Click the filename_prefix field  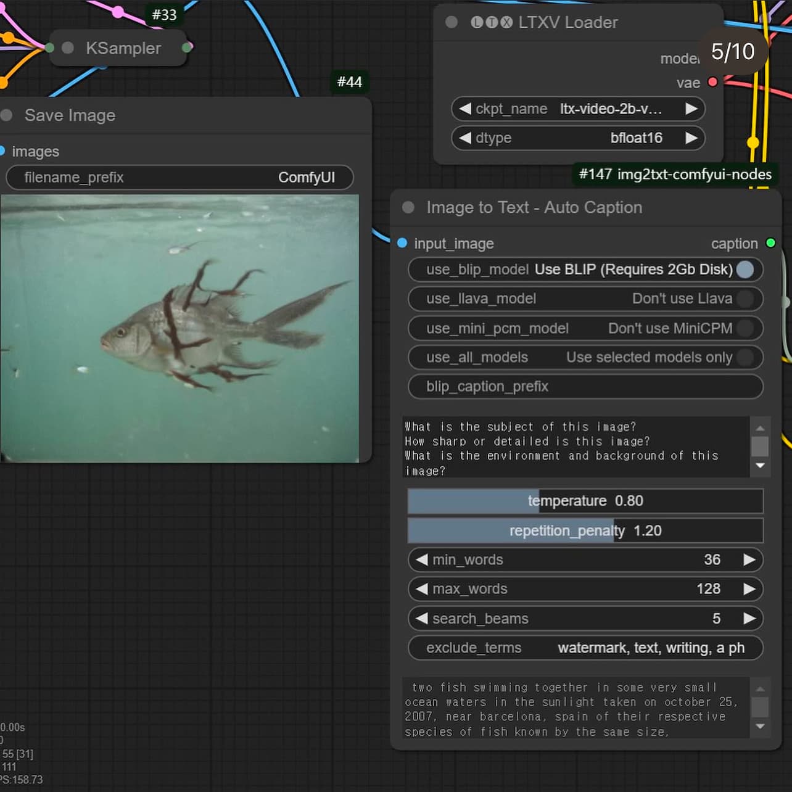tap(179, 178)
